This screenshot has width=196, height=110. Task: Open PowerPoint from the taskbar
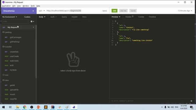click(39, 107)
